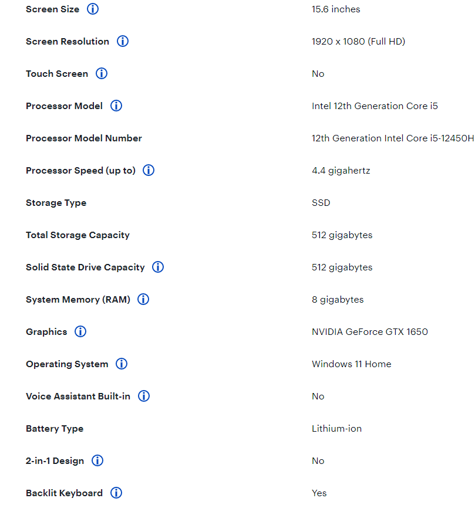Show info about Operating System
This screenshot has width=475, height=505.
122,364
